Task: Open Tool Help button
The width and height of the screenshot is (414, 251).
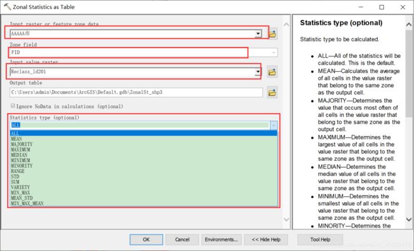Action: pos(320,240)
